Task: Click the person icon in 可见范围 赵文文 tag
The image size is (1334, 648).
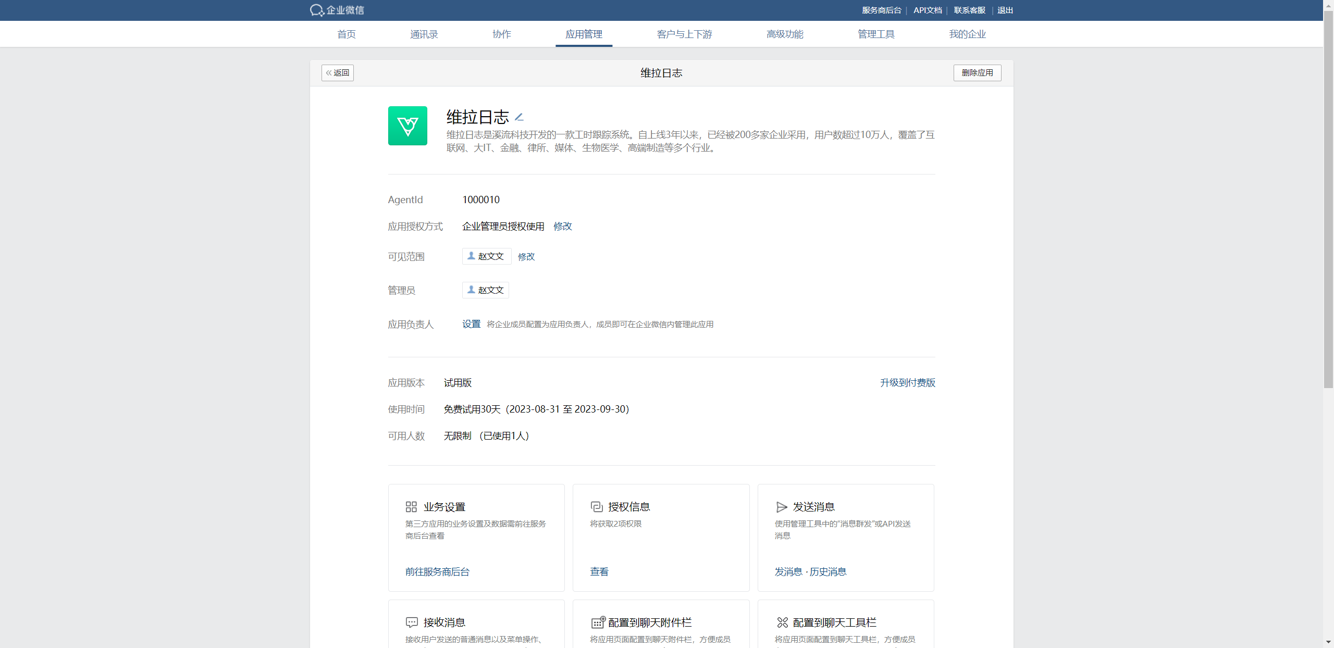Action: 471,256
